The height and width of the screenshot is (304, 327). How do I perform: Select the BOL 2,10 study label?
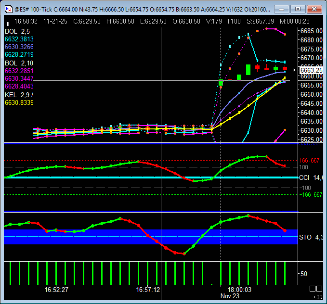coord(18,63)
